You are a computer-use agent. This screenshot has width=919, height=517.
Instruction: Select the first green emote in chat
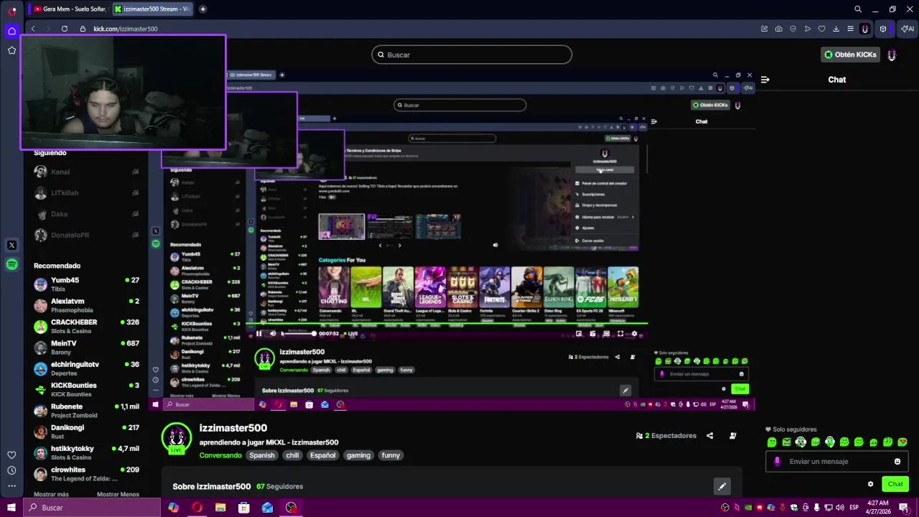pyautogui.click(x=772, y=442)
